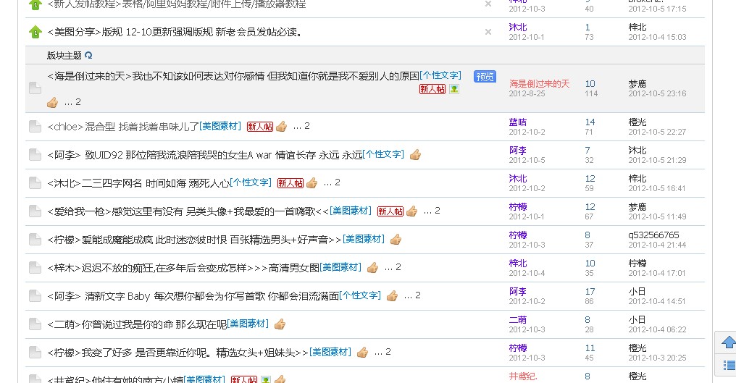
Task: Open the folder icon of 迟迟不放的痴狂 thread
Action: [x=35, y=267]
